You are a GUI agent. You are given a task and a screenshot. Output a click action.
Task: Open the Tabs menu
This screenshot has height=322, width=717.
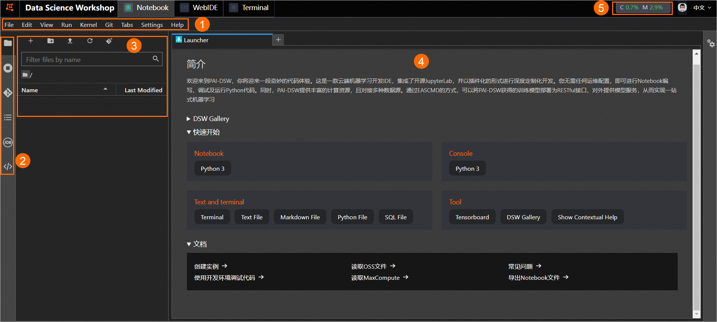pyautogui.click(x=127, y=25)
